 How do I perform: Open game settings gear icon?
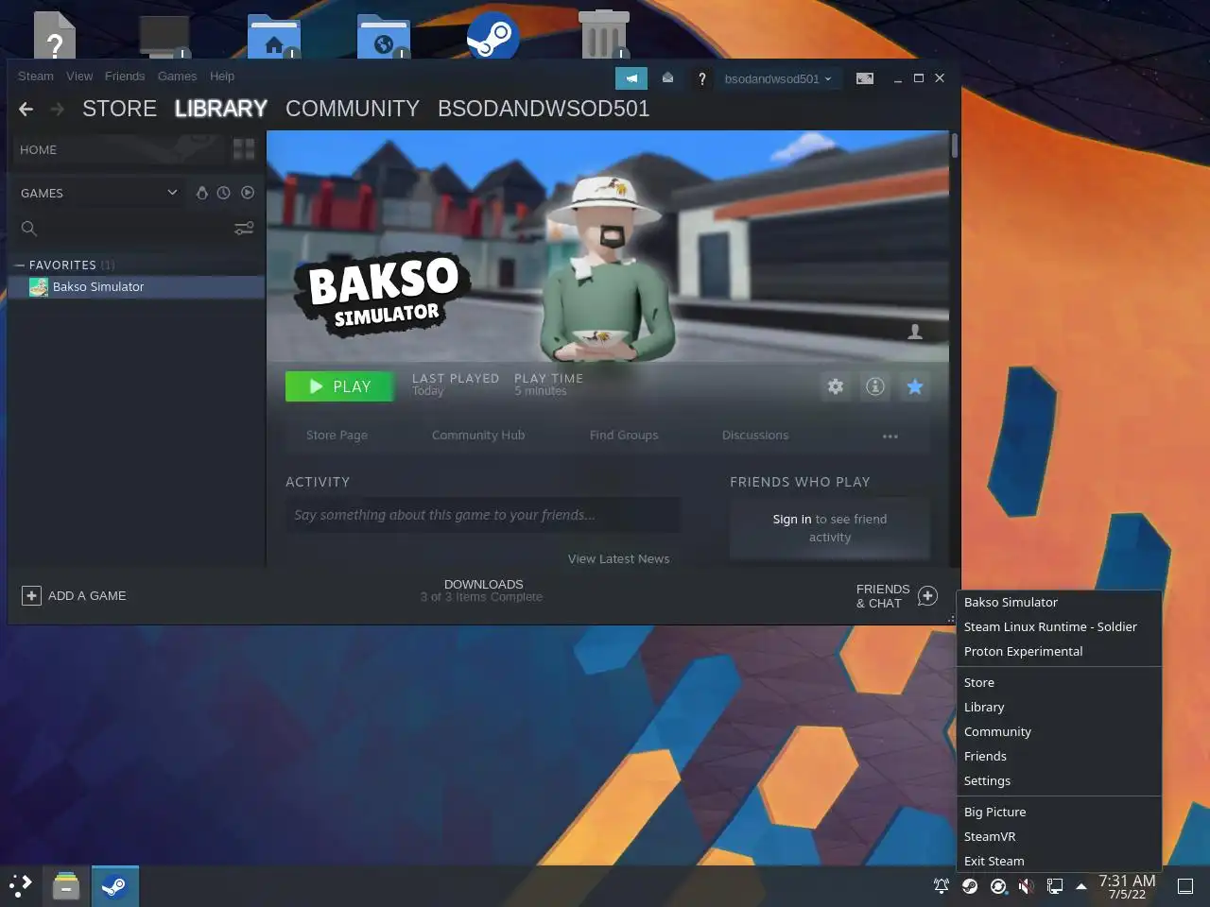pos(836,386)
